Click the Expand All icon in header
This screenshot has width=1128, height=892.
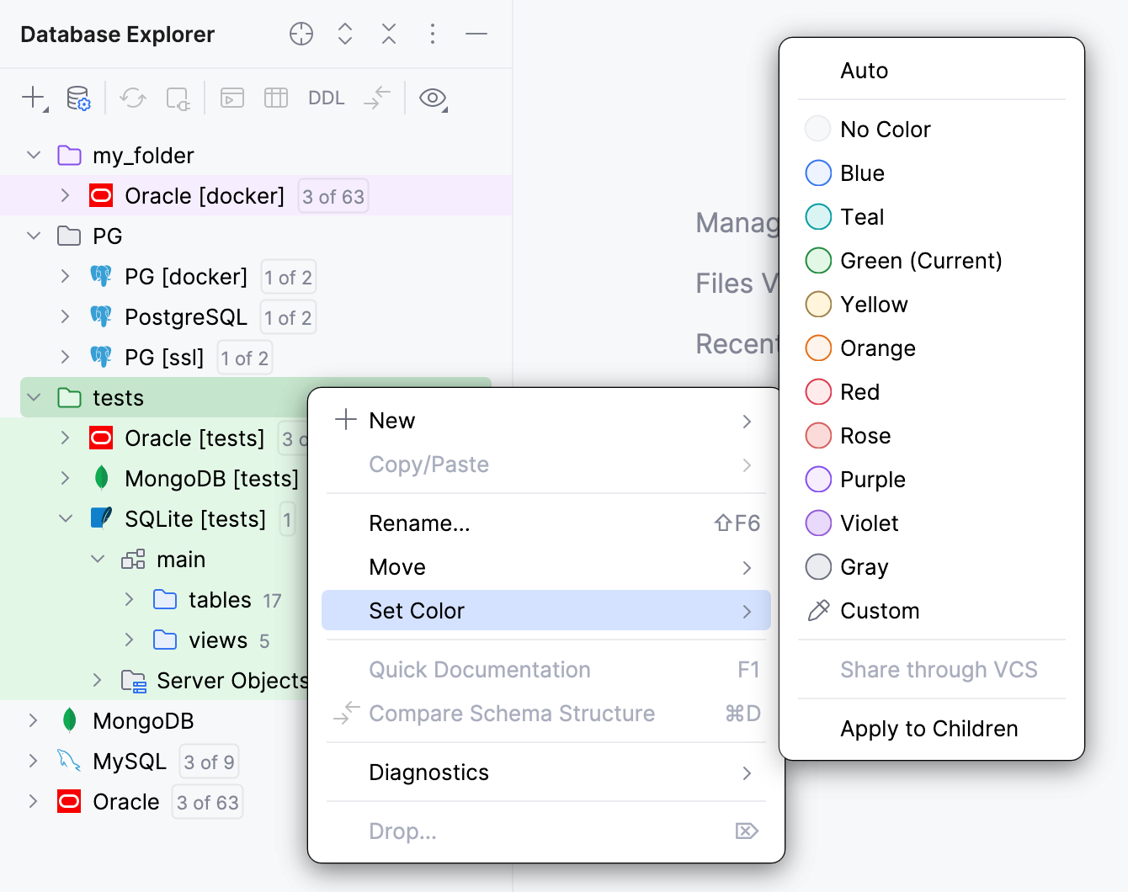345,34
